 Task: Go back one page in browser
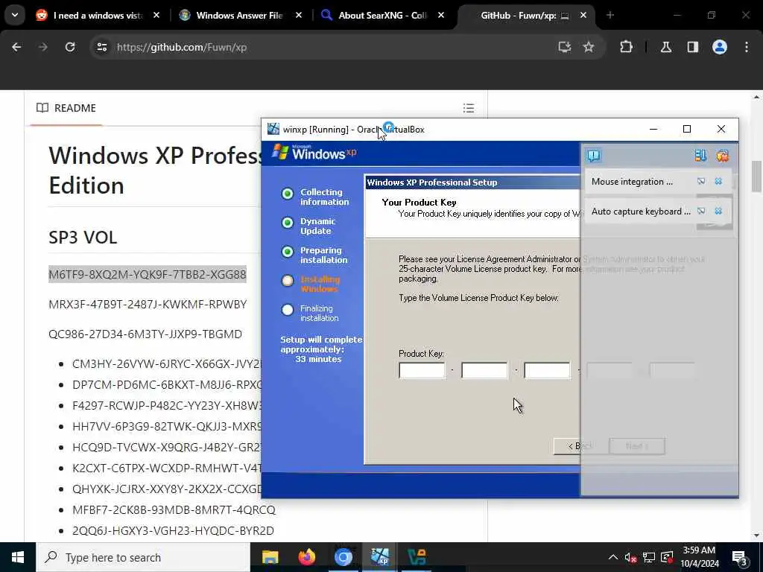(x=16, y=47)
